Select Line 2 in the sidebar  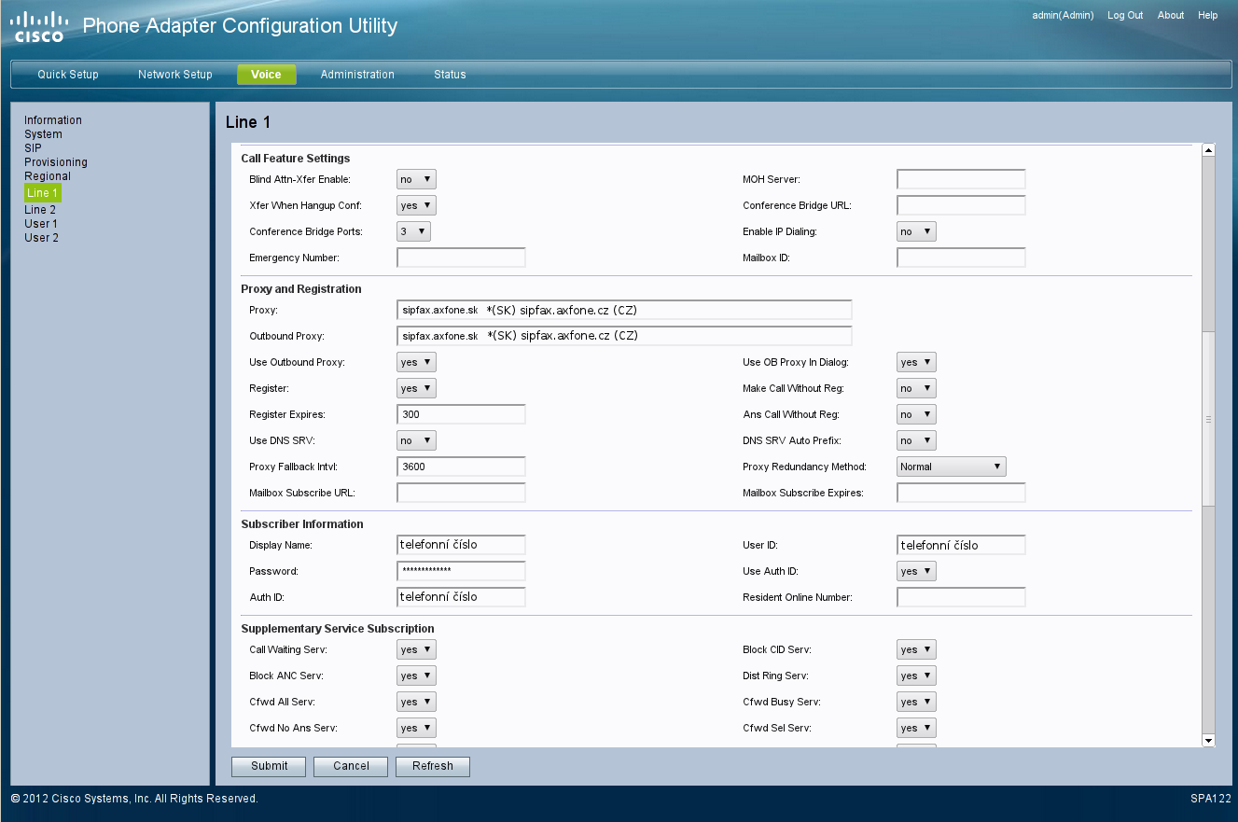click(x=40, y=210)
